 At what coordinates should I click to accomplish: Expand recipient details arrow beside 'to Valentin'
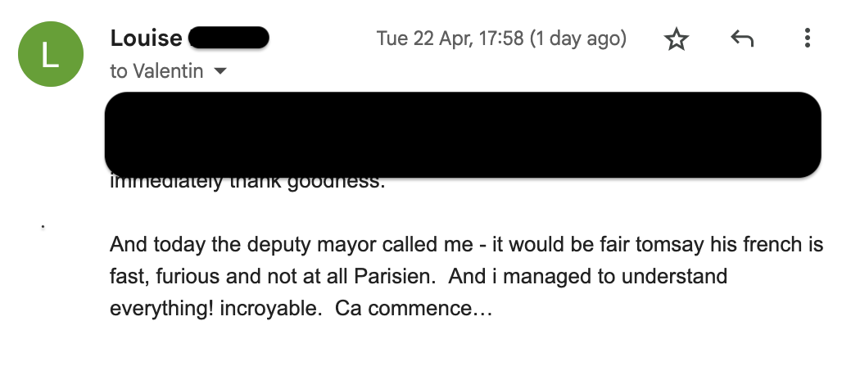point(220,72)
